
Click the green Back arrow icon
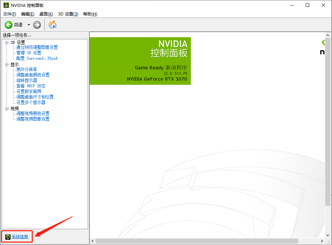[x=8, y=25]
